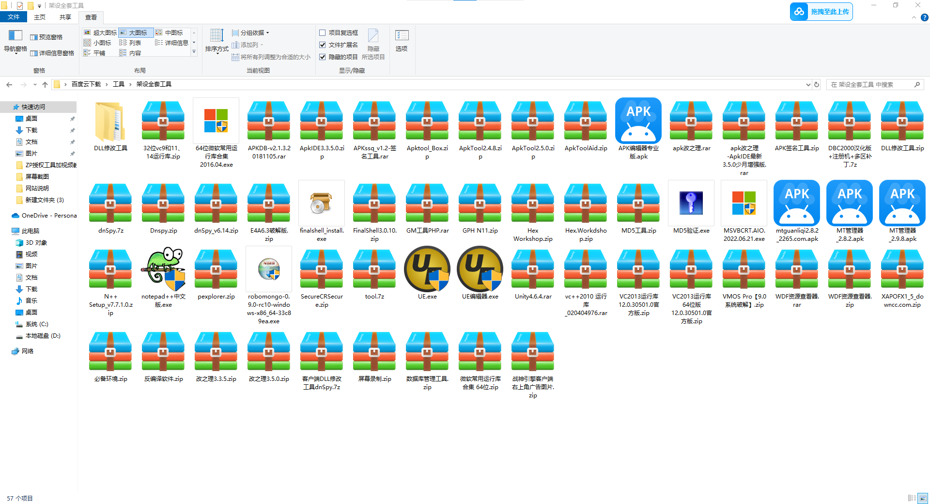The image size is (930, 504).
Task: Switch to 中图标 view
Action: pos(169,32)
